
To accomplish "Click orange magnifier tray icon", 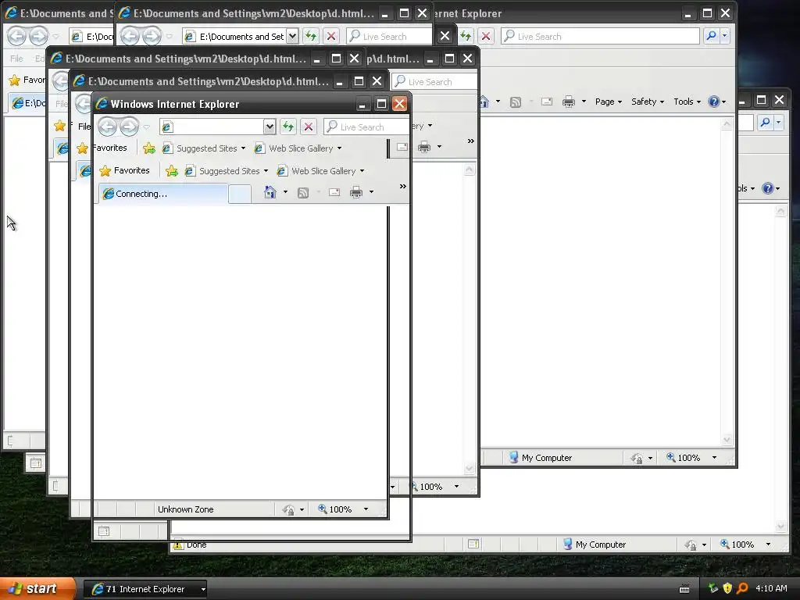I will pyautogui.click(x=742, y=588).
